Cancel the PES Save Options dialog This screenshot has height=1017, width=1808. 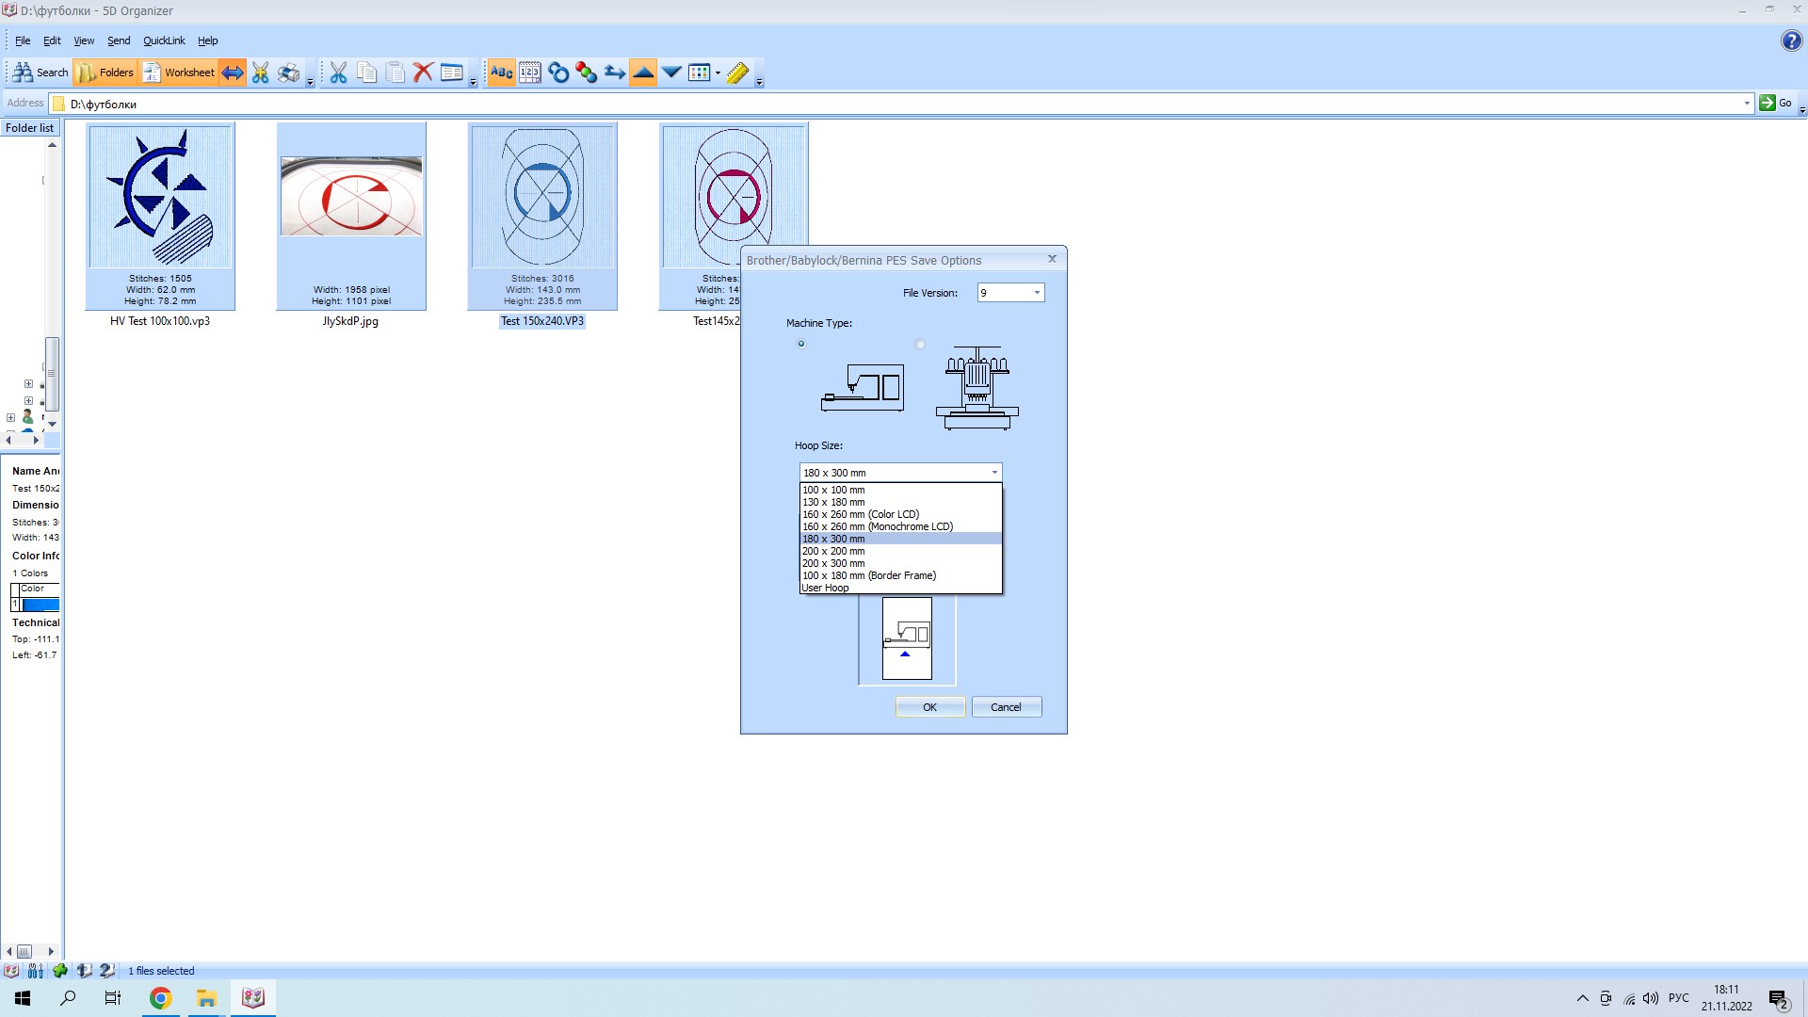click(x=1006, y=707)
